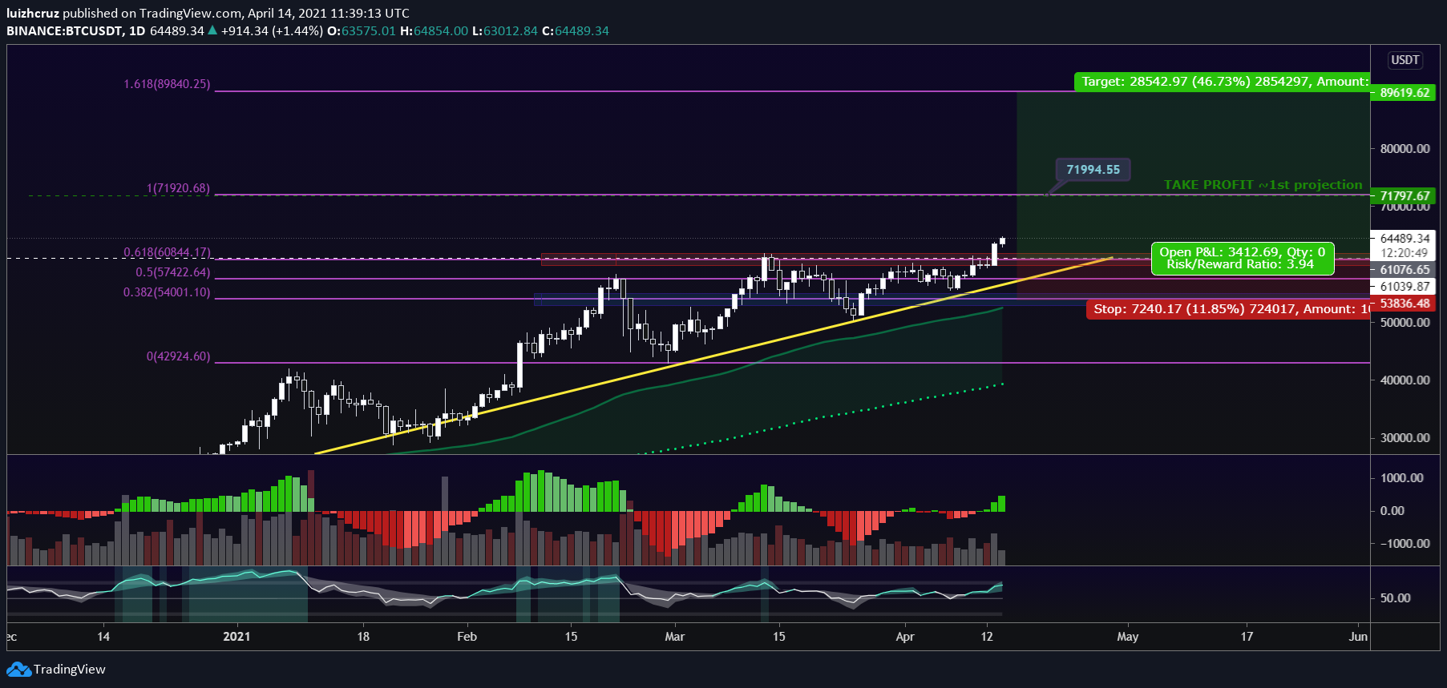The height and width of the screenshot is (688, 1447).
Task: Select the red Stop 7240.17 (11.85%) label
Action: click(x=1228, y=309)
